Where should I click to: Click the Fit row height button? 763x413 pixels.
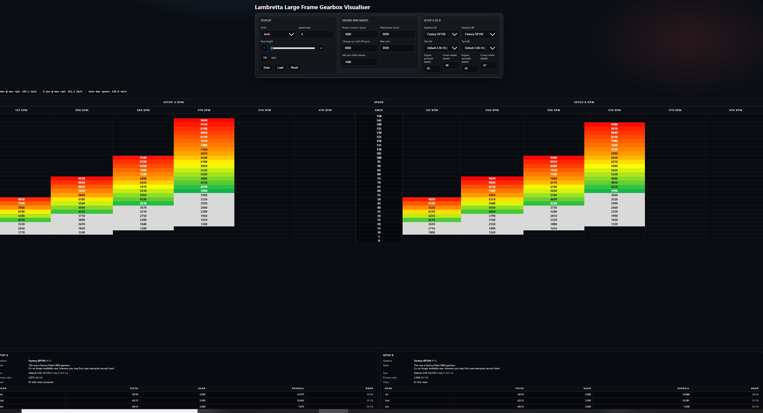(x=265, y=58)
